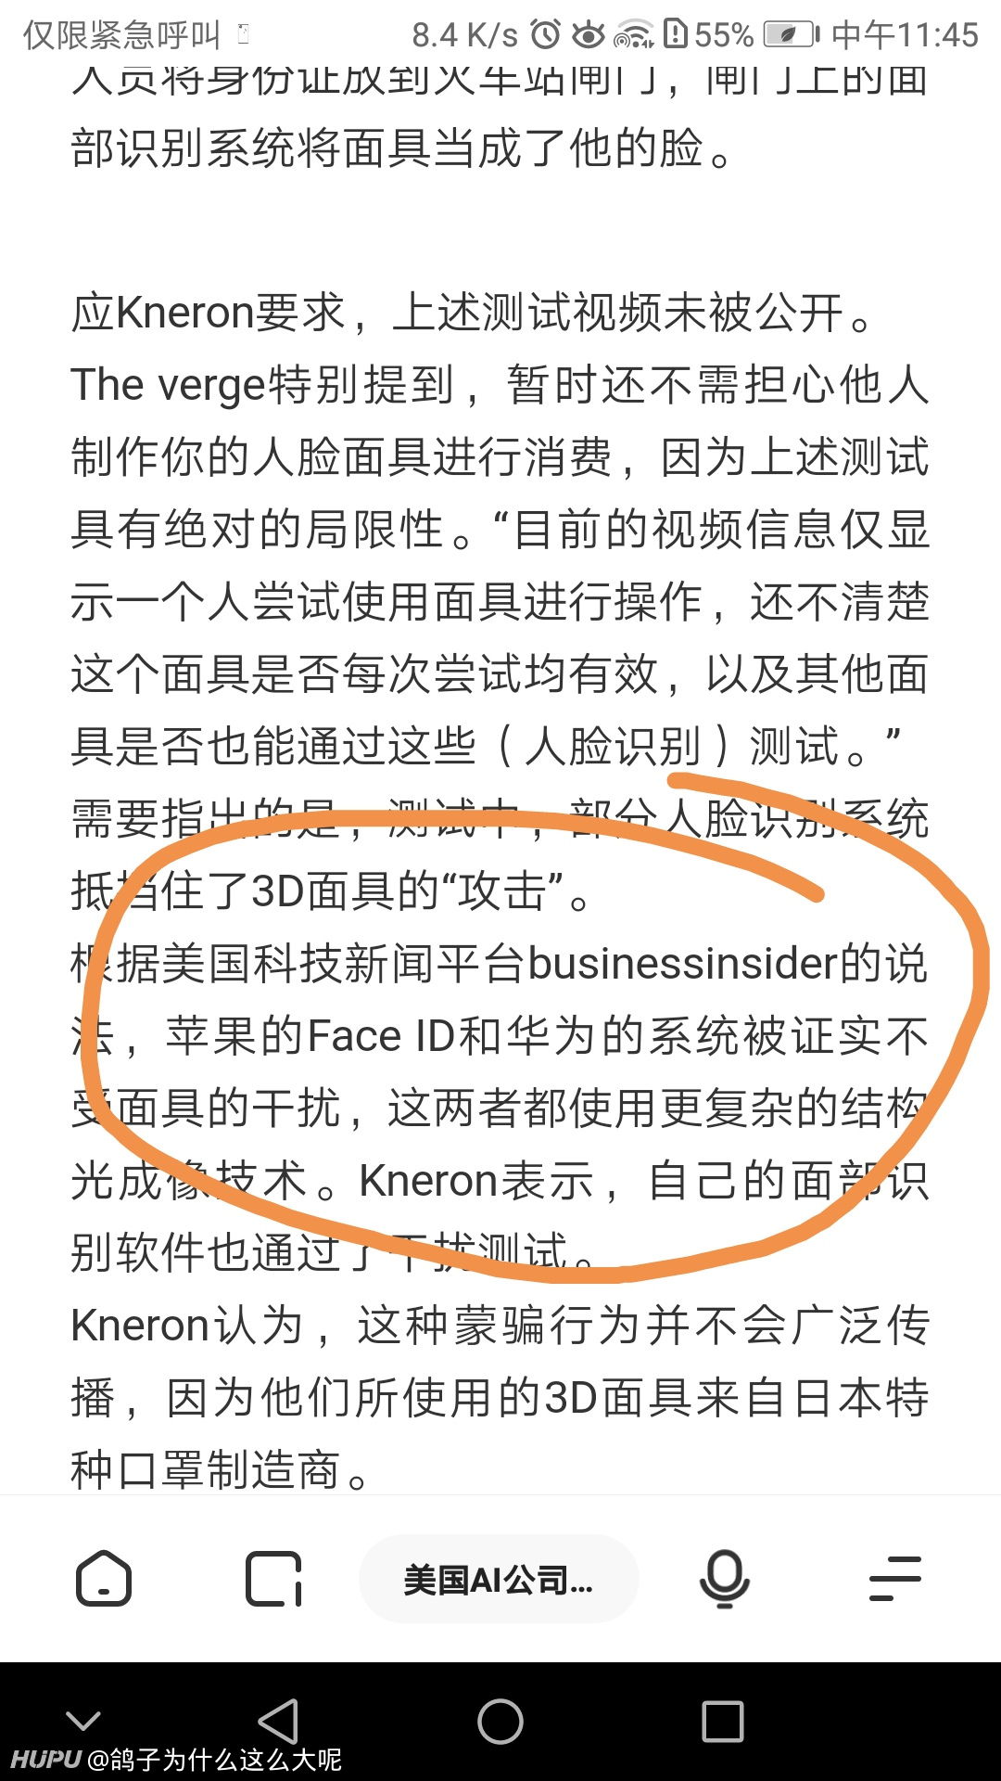The width and height of the screenshot is (1001, 1781).
Task: Tap the microphone voice search icon
Action: coord(724,1579)
